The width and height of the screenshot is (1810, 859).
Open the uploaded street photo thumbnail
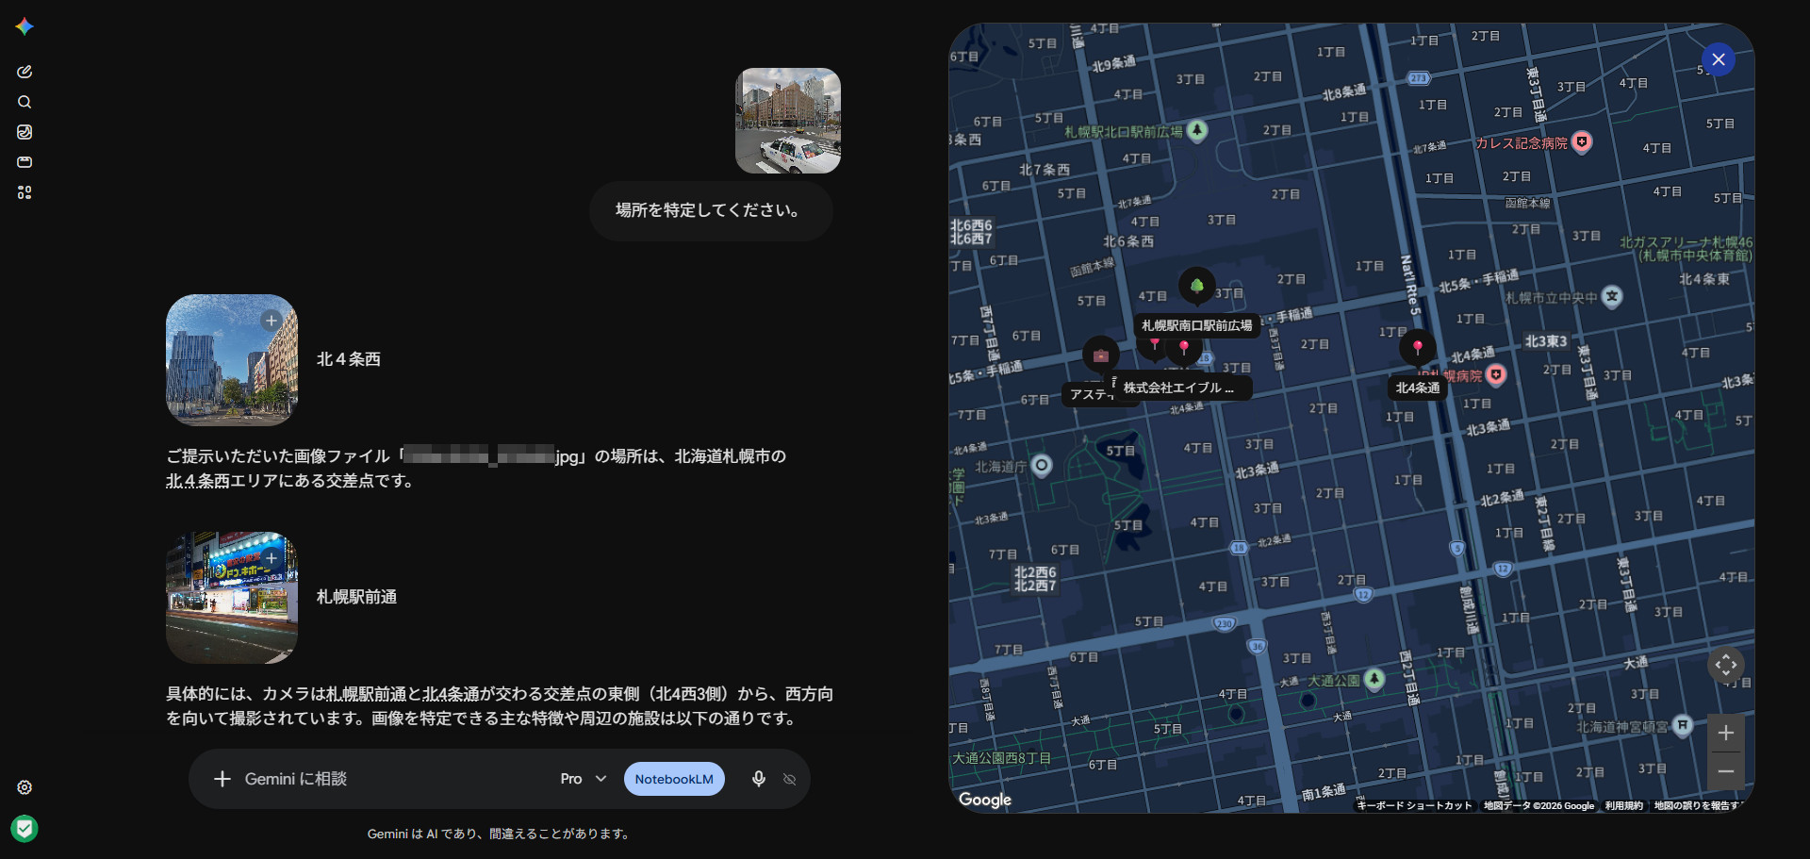coord(788,121)
